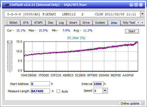Viewport: 147px width, 107px height.
Task: Select the Smart tab
Action: pos(73,23)
